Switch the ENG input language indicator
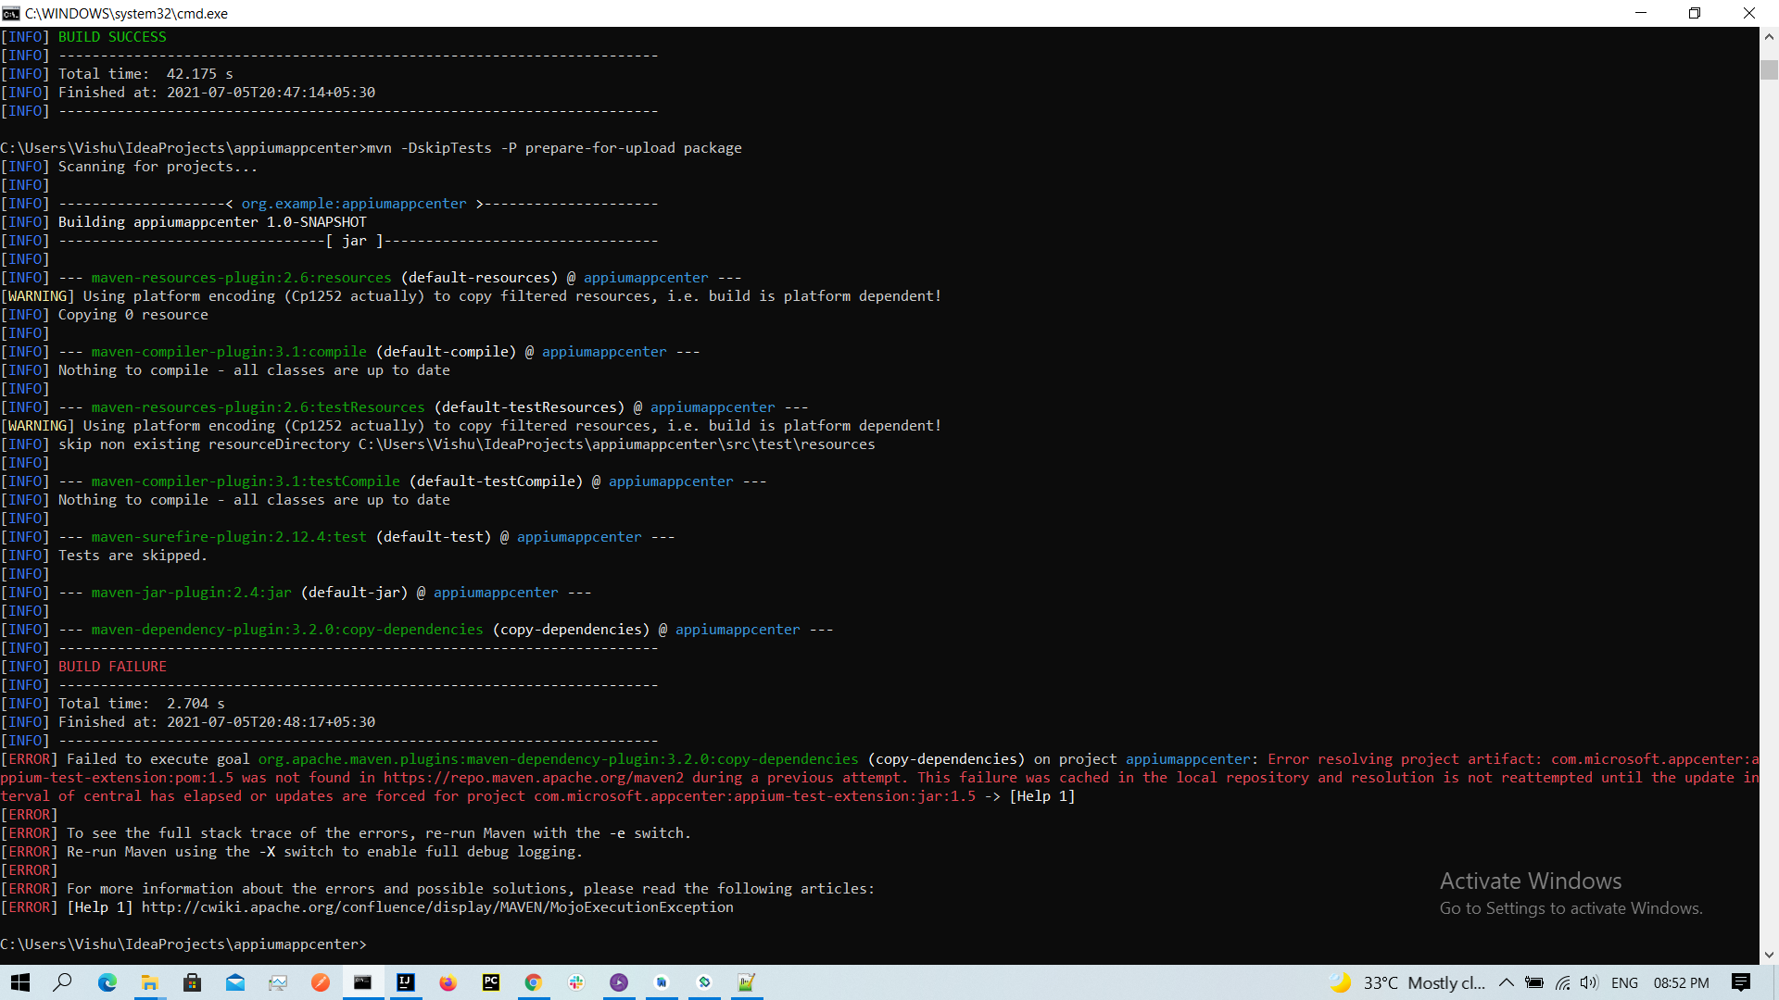Viewport: 1779px width, 1000px height. coord(1624,982)
